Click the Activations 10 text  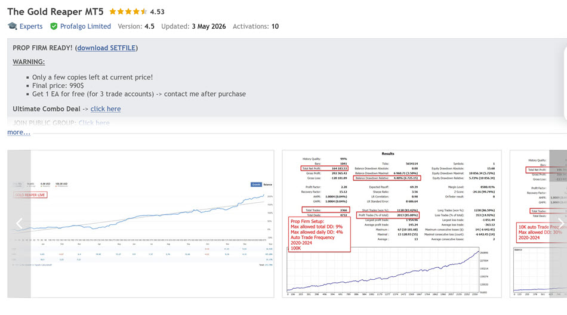255,26
